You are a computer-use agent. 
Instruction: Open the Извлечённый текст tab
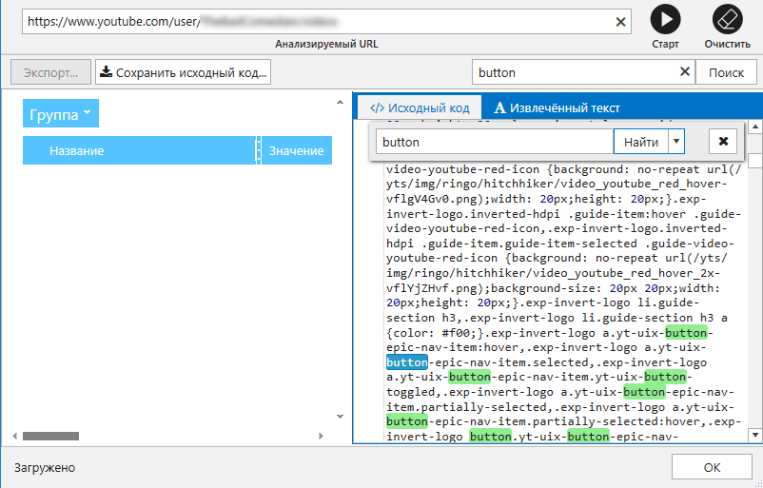[558, 107]
